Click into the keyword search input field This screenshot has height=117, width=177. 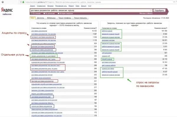[90, 11]
